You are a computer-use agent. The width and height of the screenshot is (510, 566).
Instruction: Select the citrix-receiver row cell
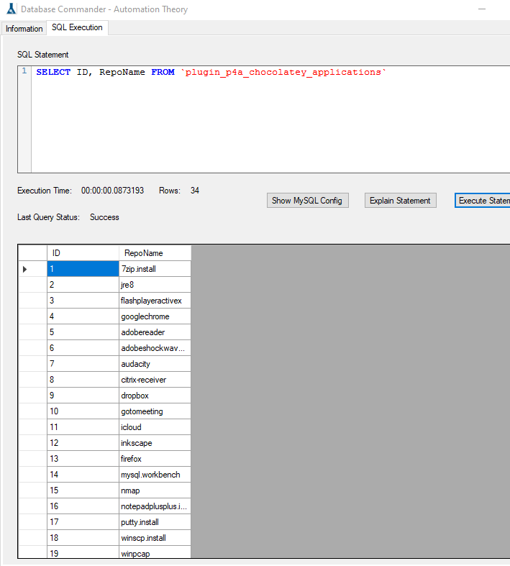coord(155,380)
